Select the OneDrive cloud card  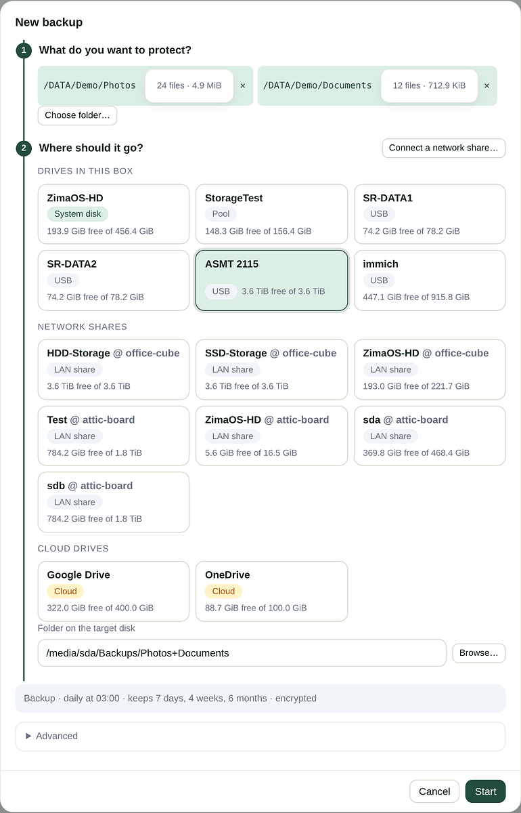click(271, 591)
